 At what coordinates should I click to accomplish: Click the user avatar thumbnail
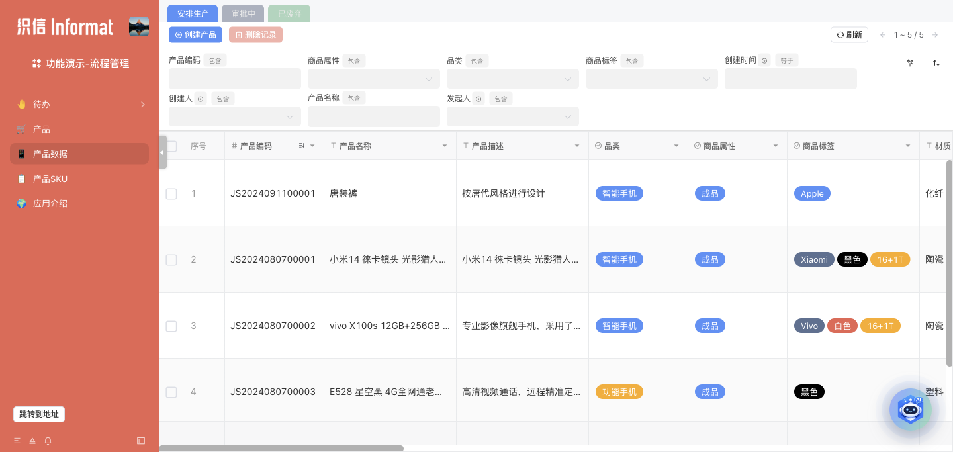tap(139, 26)
